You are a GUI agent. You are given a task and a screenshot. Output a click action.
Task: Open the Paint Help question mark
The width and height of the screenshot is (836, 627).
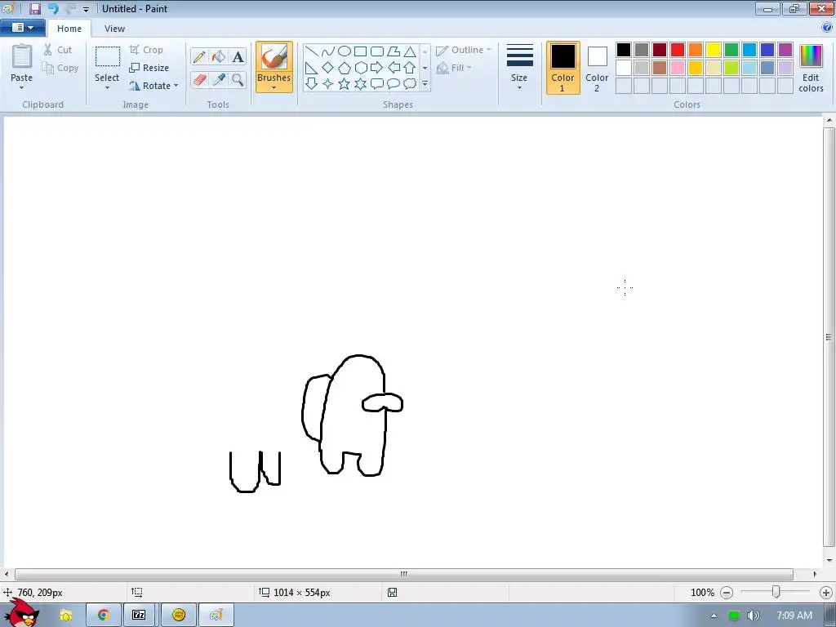pyautogui.click(x=827, y=28)
